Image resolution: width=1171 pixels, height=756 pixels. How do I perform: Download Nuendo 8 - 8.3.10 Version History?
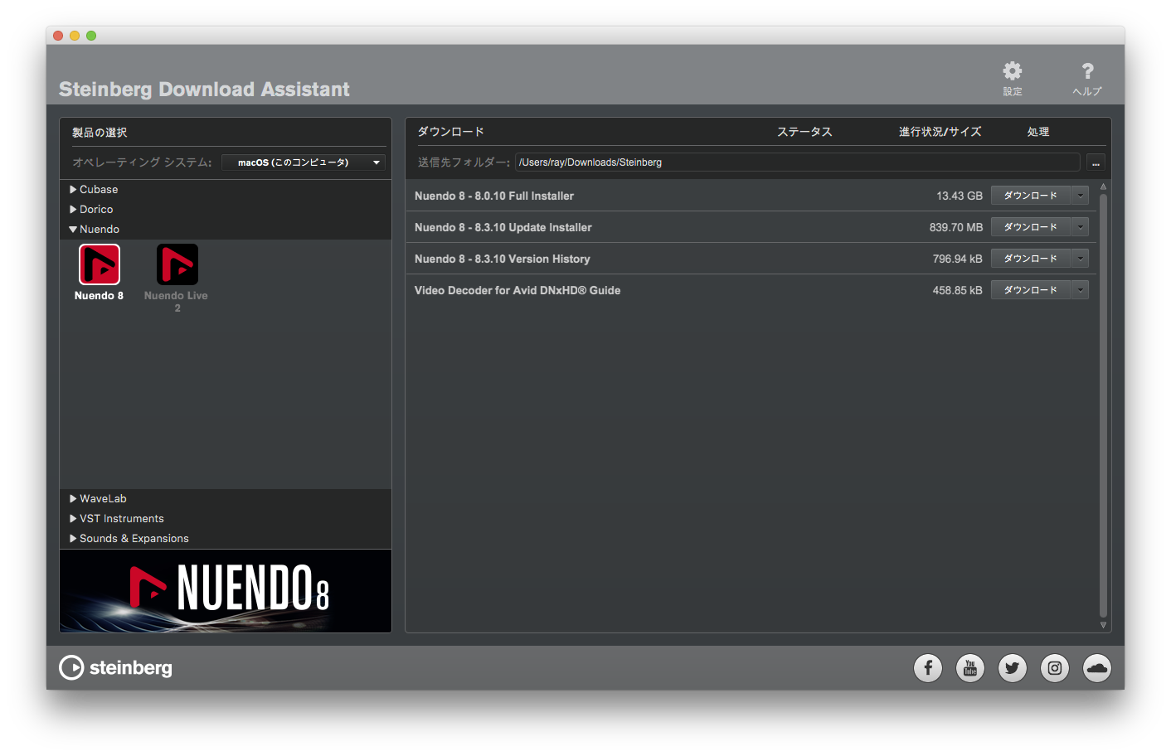1031,259
